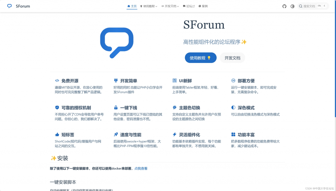336x191 pixels.
Task: Click the layout icon beside UI新鲜
Action: [175, 81]
